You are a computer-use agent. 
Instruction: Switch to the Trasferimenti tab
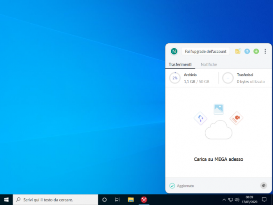[x=180, y=64]
